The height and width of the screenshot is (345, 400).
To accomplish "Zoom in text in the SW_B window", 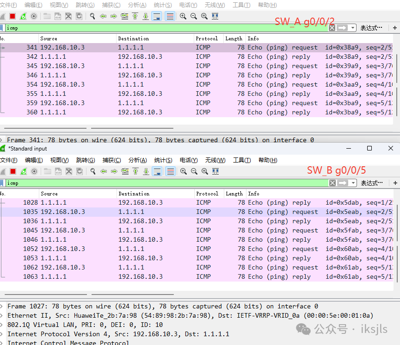I will 184,171.
